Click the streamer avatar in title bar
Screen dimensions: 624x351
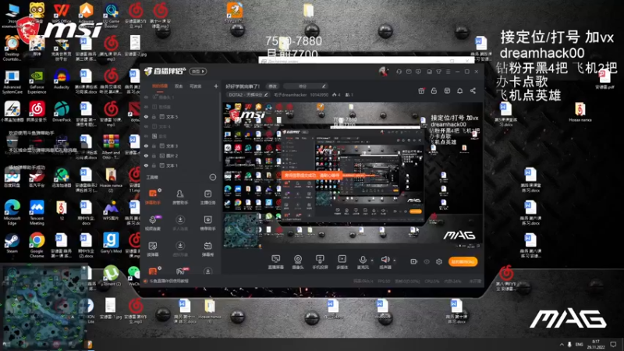tap(383, 72)
